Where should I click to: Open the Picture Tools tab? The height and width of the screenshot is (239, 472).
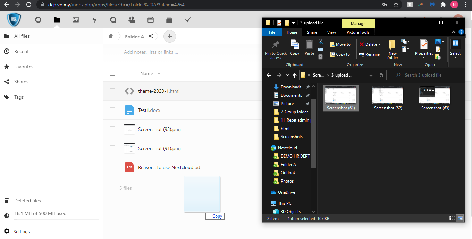[358, 32]
